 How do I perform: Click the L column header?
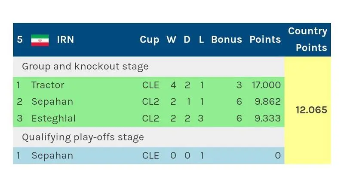(201, 39)
